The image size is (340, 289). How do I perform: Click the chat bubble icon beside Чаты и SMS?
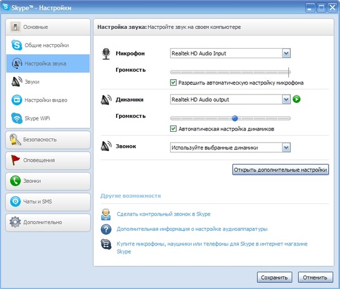15,201
